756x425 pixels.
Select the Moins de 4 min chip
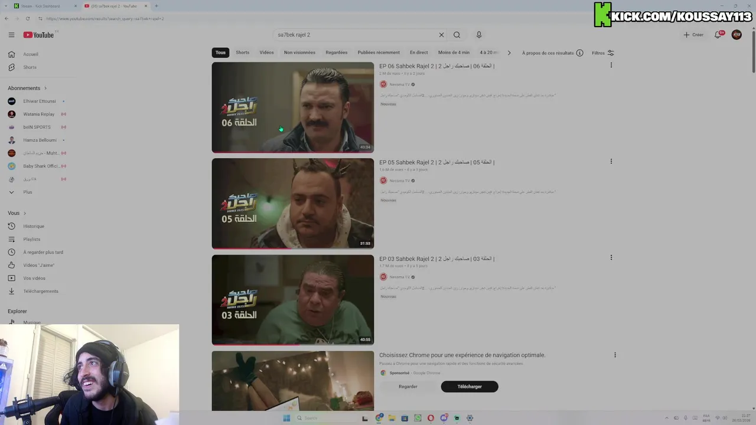[x=454, y=53]
